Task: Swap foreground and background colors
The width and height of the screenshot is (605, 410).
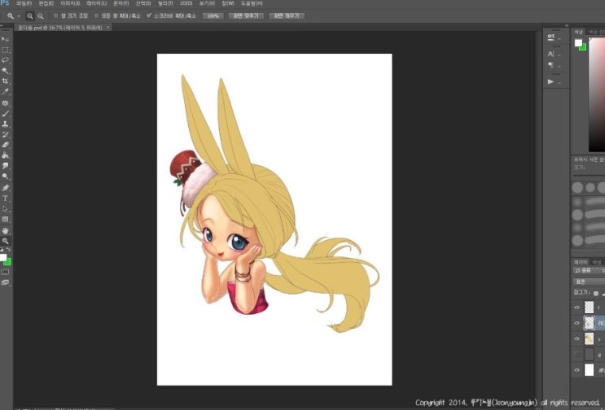Action: click(x=8, y=250)
